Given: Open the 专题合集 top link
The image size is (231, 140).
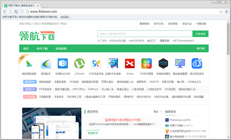Looking at the screenshot, I should pyautogui.click(x=201, y=24).
